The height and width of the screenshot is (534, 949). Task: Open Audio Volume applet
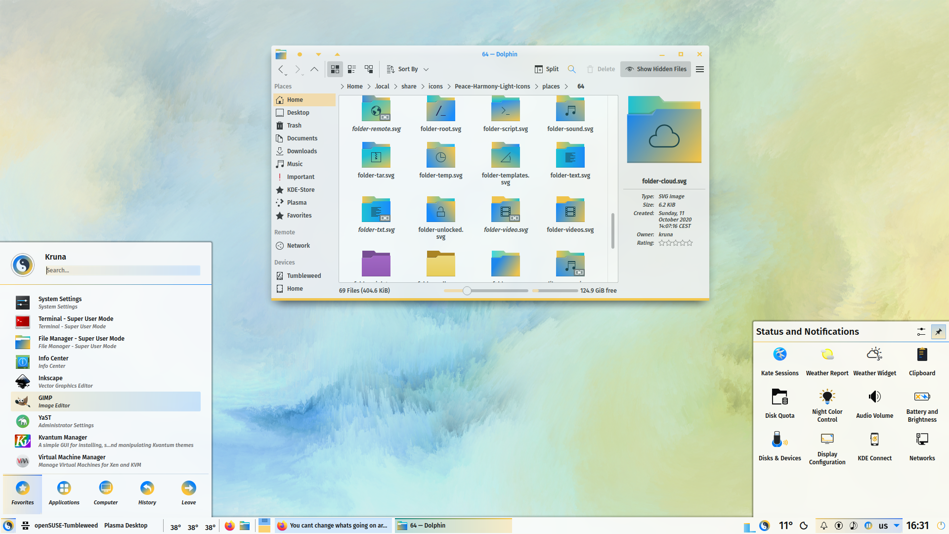[875, 404]
